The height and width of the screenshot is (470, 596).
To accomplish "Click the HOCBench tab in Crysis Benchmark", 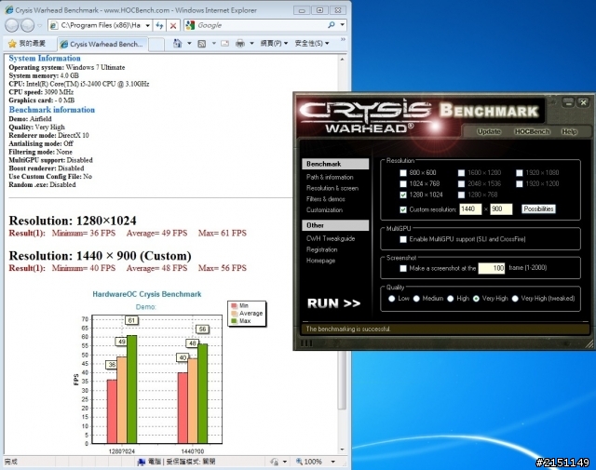I will click(x=532, y=131).
